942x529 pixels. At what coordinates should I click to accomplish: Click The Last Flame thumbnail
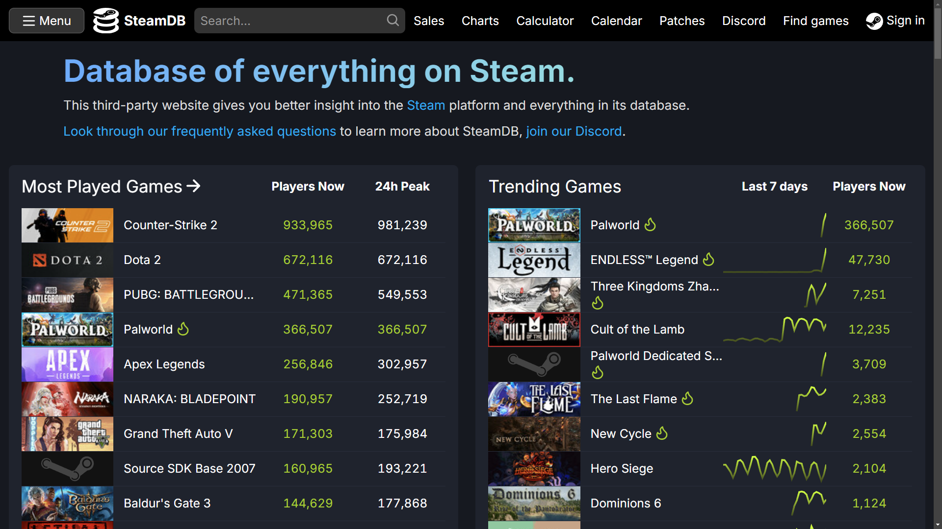click(x=534, y=399)
